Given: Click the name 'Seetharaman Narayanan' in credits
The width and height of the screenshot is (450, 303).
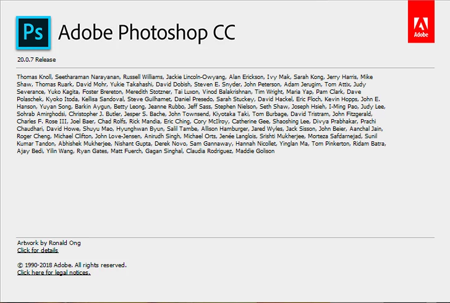Looking at the screenshot, I should [x=87, y=77].
